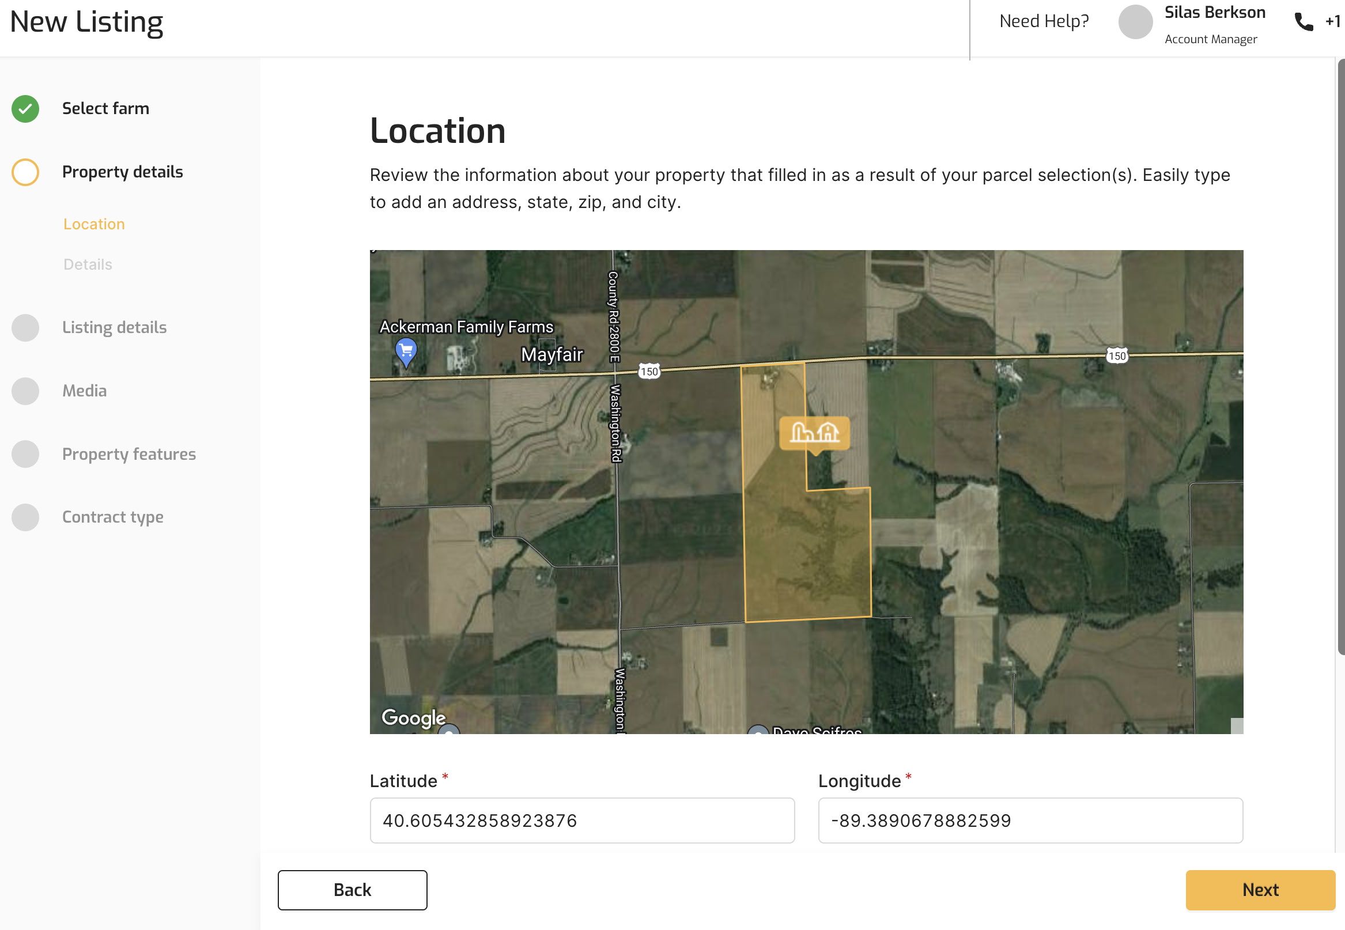Open the Property details step
Image resolution: width=1345 pixels, height=930 pixels.
point(122,172)
